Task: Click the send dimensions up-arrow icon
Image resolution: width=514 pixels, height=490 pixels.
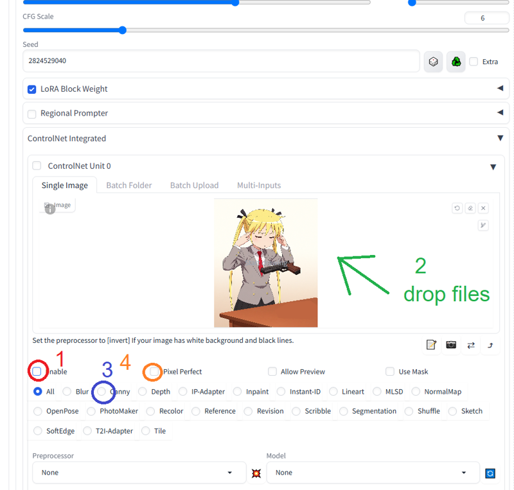Action: (x=490, y=345)
